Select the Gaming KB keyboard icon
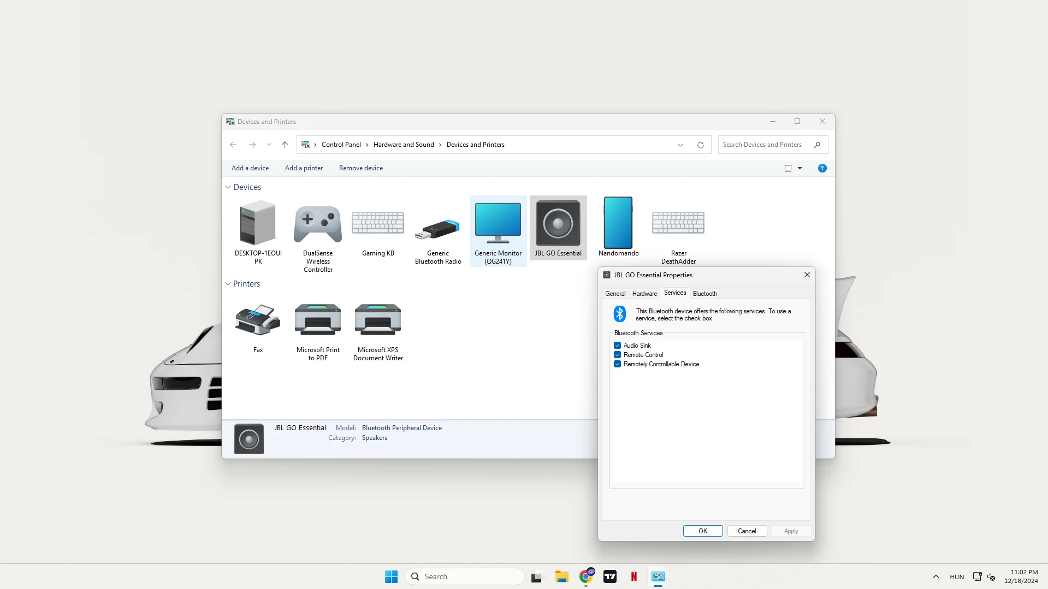This screenshot has height=589, width=1048. (378, 223)
